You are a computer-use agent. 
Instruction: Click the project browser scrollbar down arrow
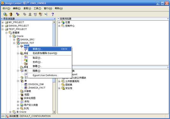click(x=54, y=112)
